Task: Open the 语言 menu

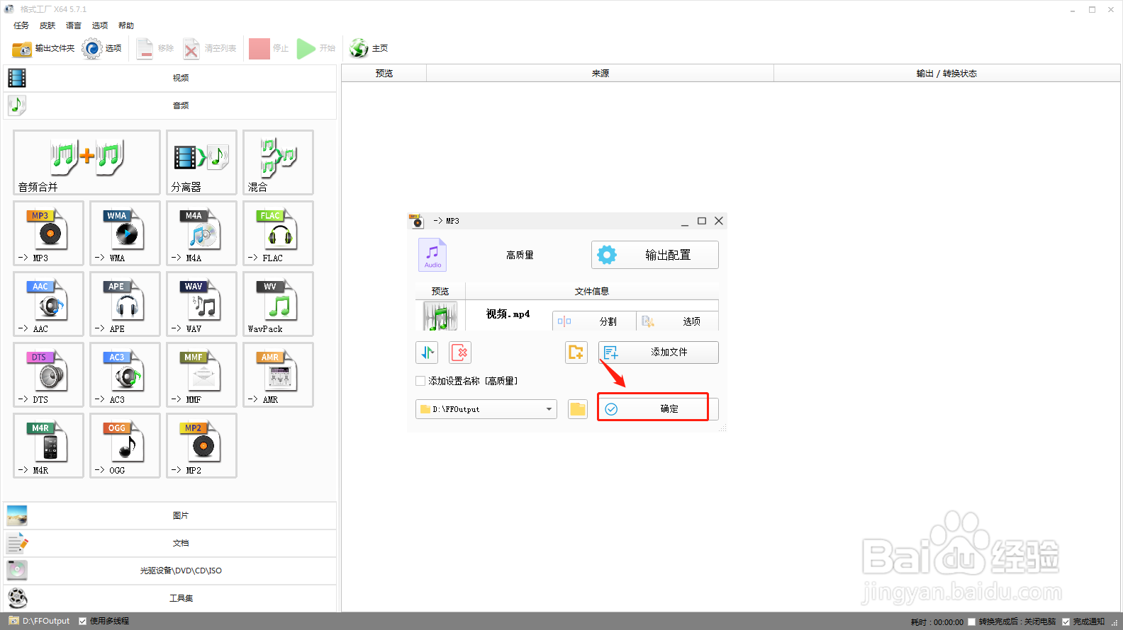Action: (74, 25)
